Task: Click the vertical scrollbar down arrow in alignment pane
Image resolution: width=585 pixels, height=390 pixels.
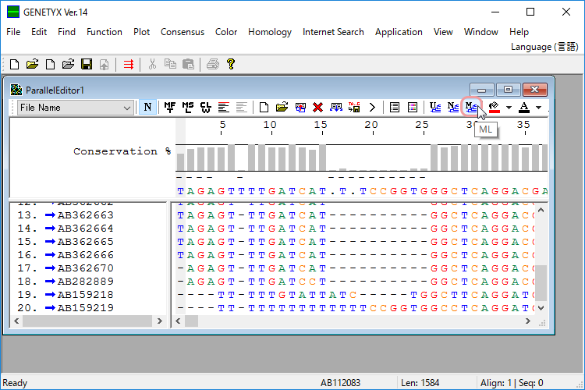Action: point(541,308)
